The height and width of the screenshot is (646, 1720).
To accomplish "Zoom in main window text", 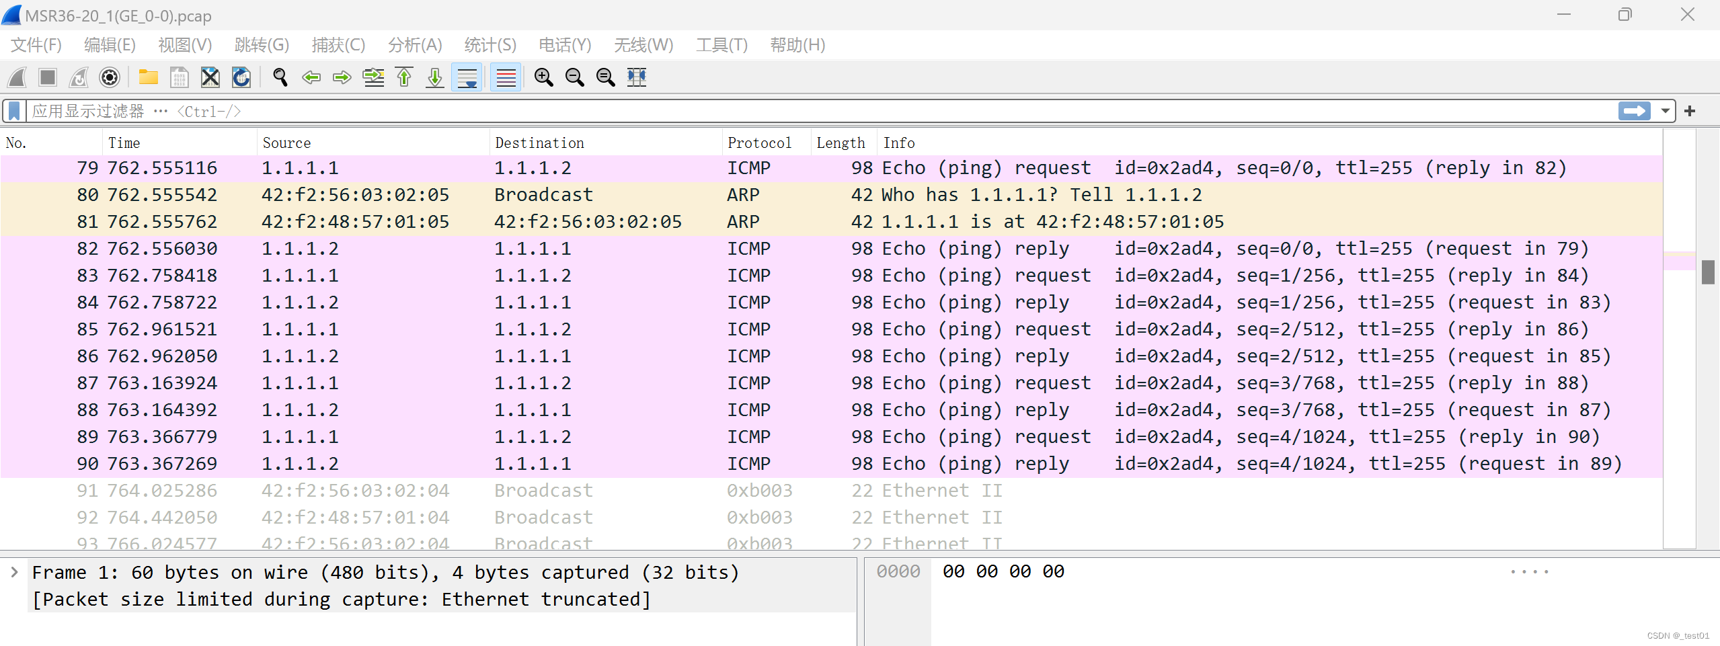I will pyautogui.click(x=543, y=77).
